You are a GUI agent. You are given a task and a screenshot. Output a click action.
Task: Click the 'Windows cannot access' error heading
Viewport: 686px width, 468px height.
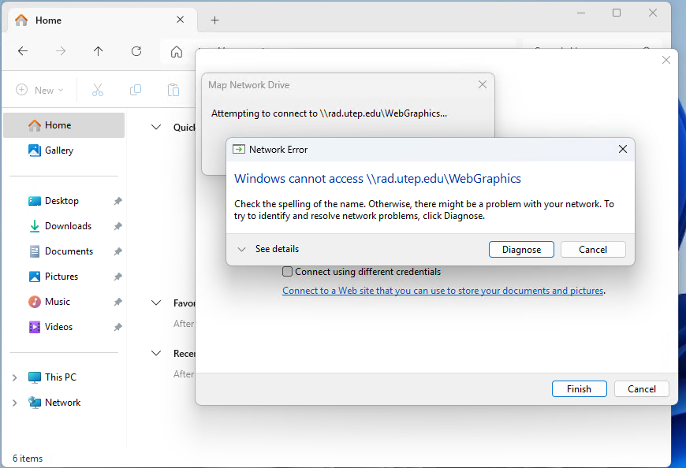pos(378,179)
